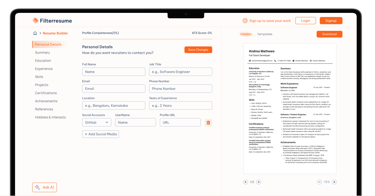
Task: Open the Certifications section
Action: click(x=46, y=93)
